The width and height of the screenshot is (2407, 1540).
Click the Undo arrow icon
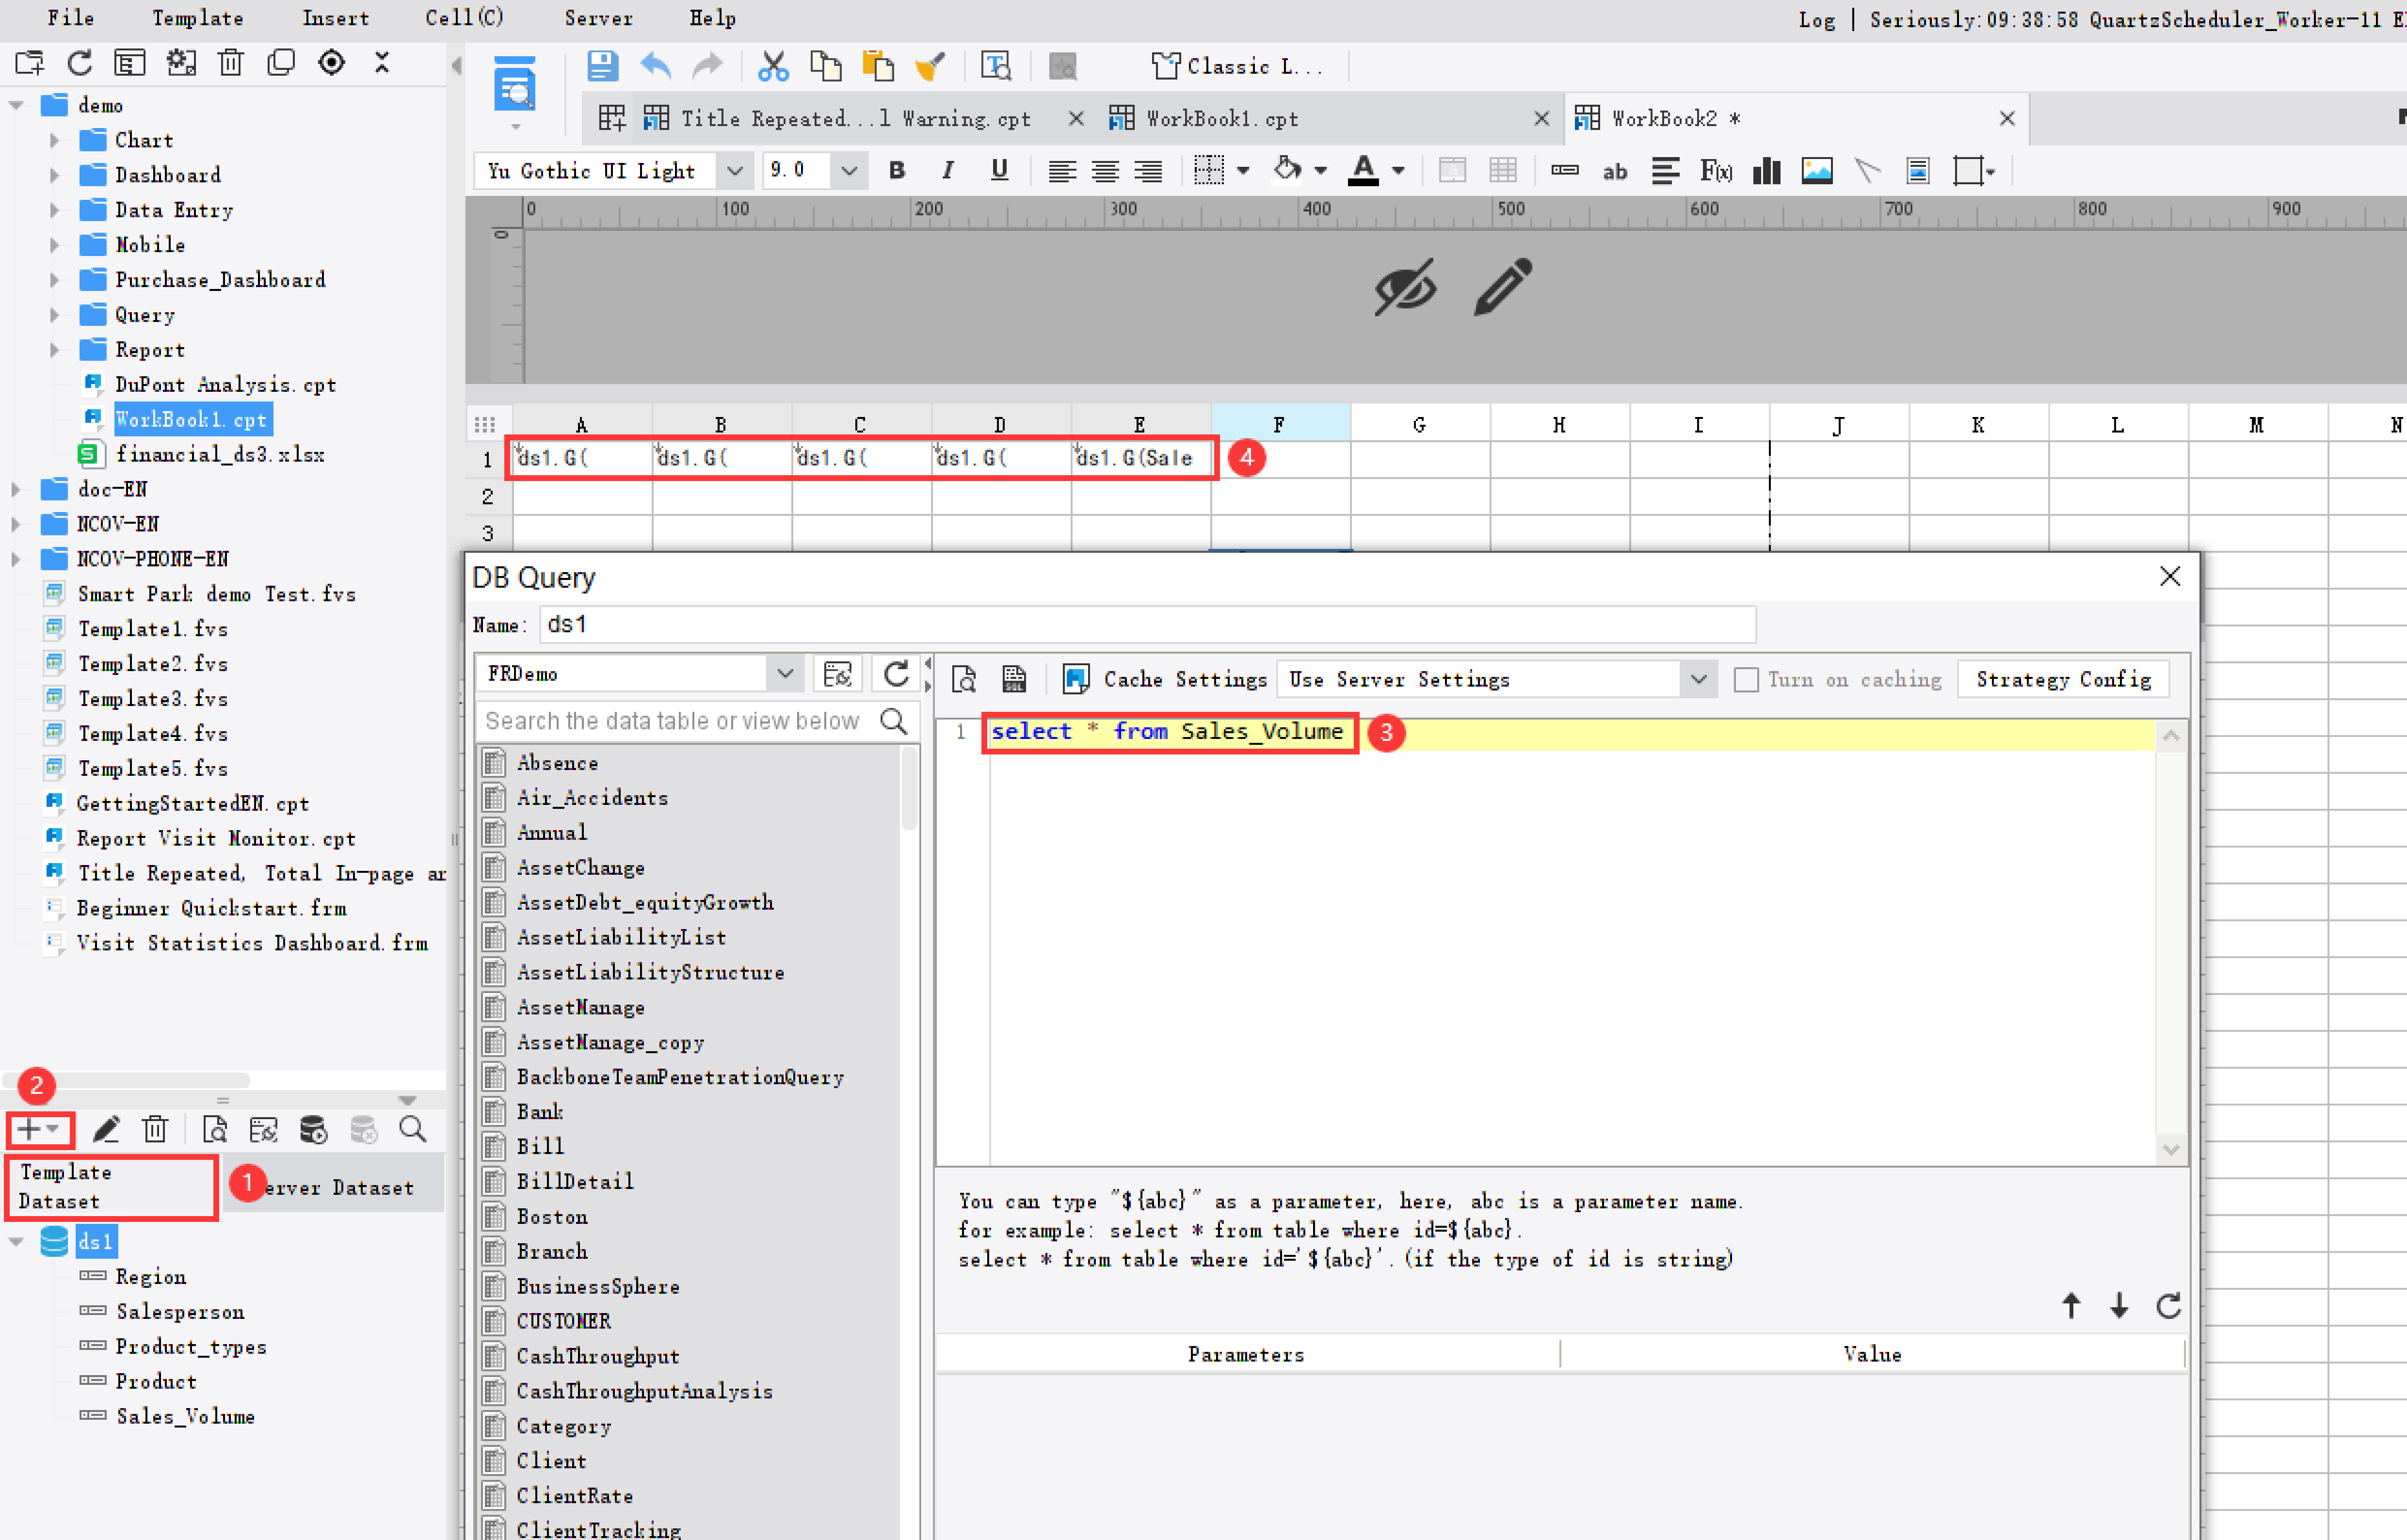(655, 66)
